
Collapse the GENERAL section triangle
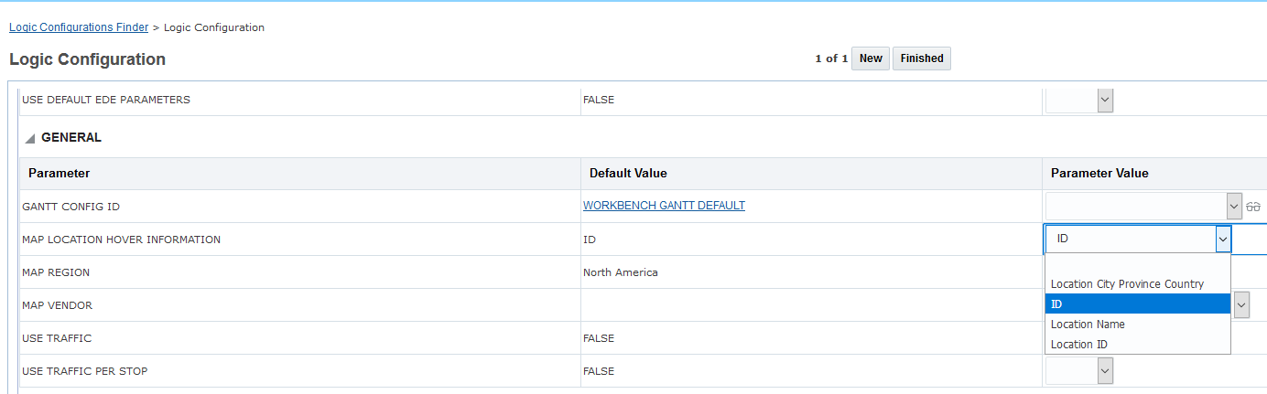point(30,138)
